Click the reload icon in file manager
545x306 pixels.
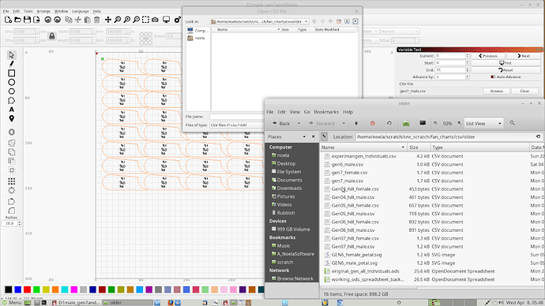point(389,123)
